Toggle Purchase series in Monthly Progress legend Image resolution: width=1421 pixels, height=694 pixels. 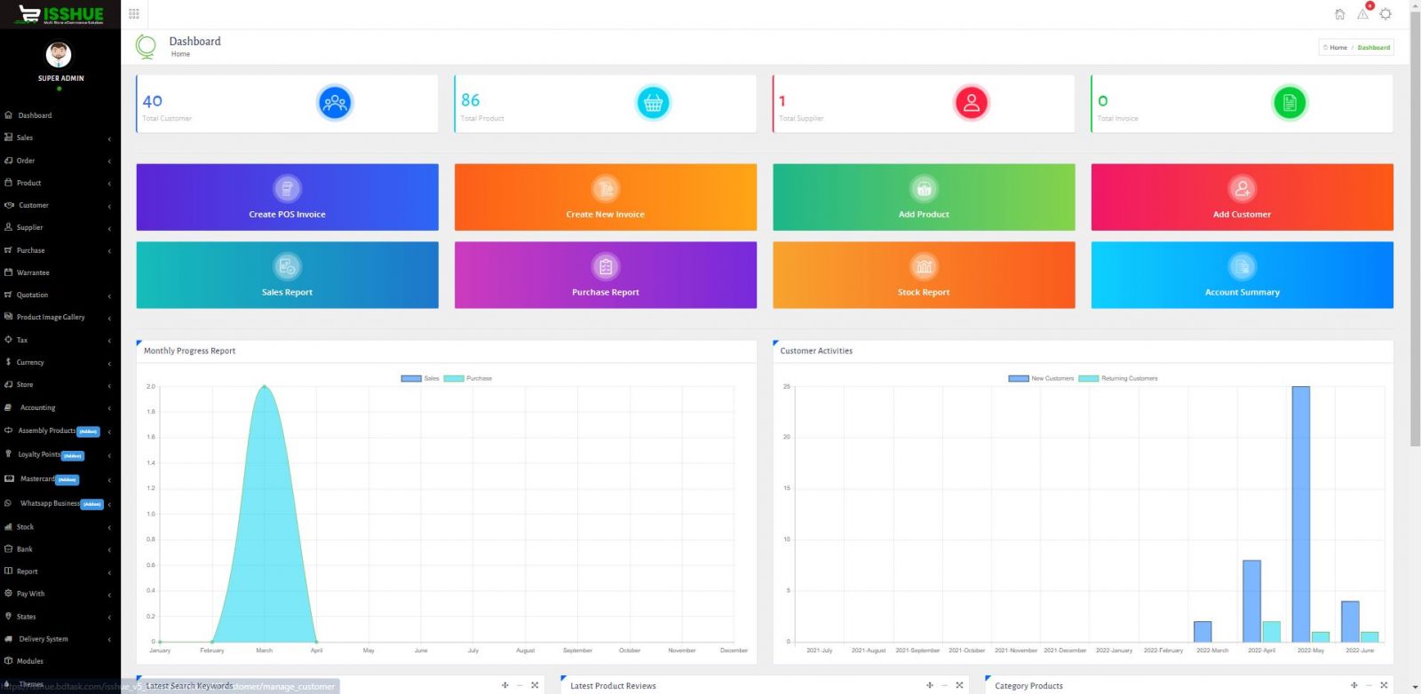click(468, 378)
